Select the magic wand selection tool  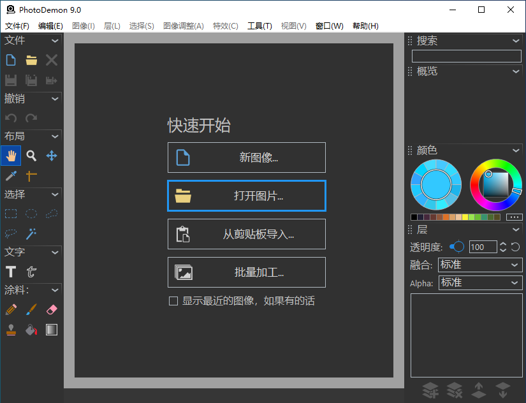coord(31,234)
